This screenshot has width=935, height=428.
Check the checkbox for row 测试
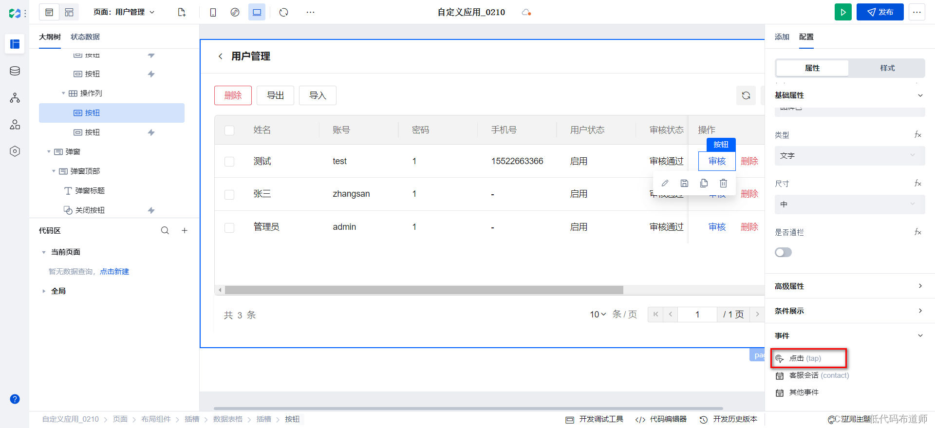coord(229,161)
